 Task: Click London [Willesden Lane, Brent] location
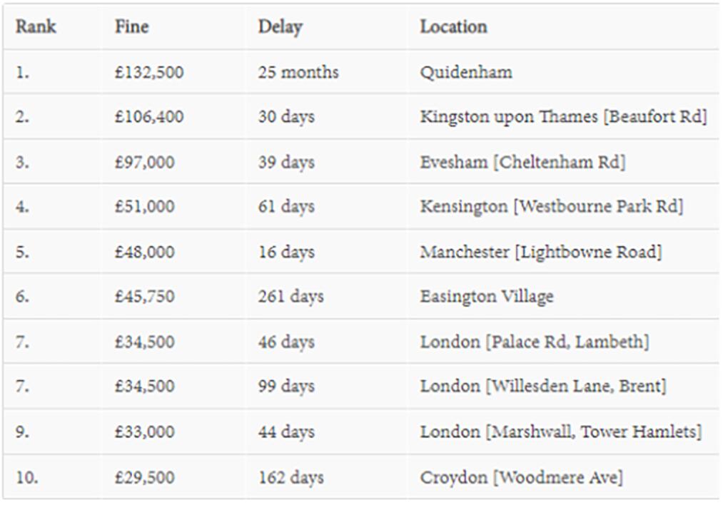(542, 386)
